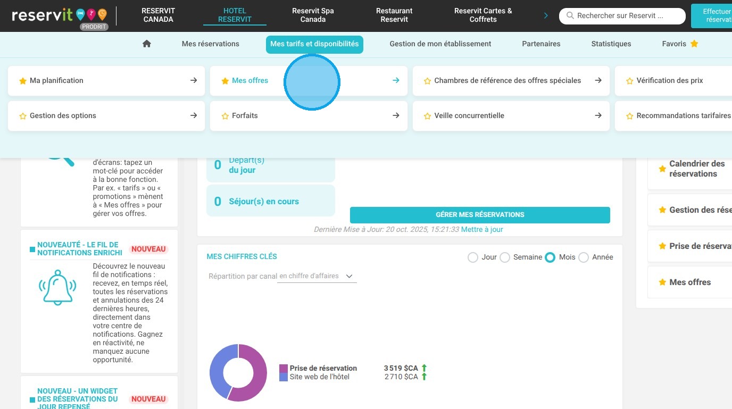732x409 pixels.
Task: Click arrow on Veille concurrentielle card
Action: 598,115
